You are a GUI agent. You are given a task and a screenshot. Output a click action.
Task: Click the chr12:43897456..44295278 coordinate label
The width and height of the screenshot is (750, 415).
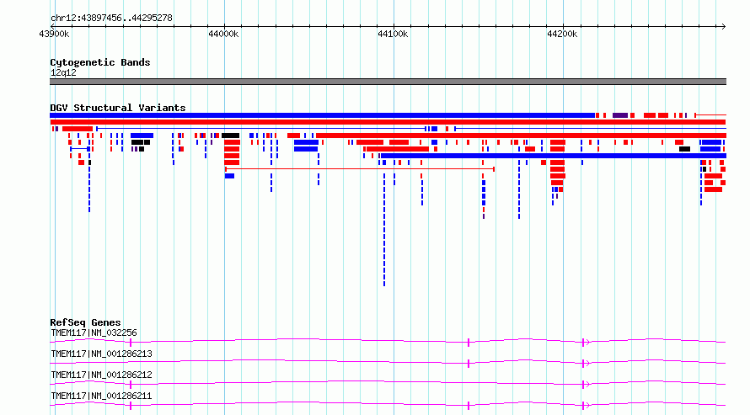tap(111, 19)
